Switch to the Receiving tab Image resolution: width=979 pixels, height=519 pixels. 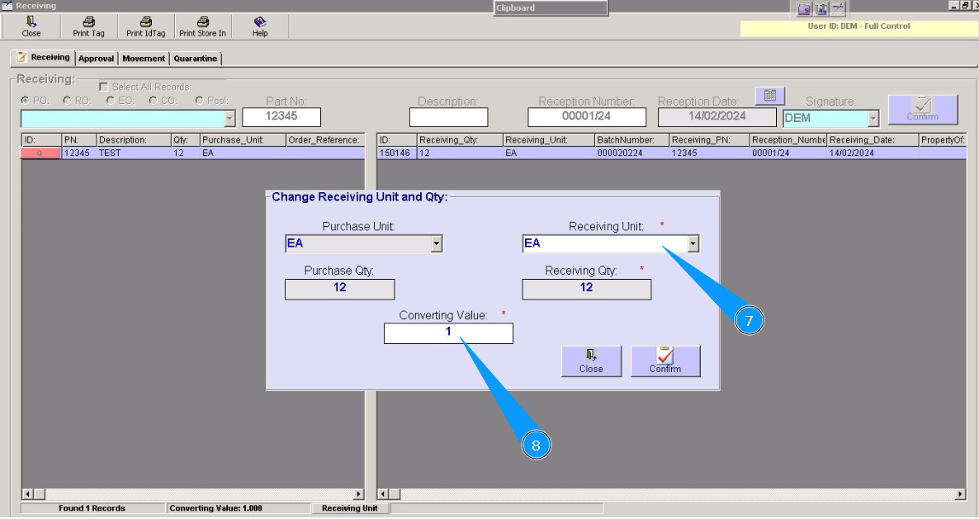(x=43, y=58)
